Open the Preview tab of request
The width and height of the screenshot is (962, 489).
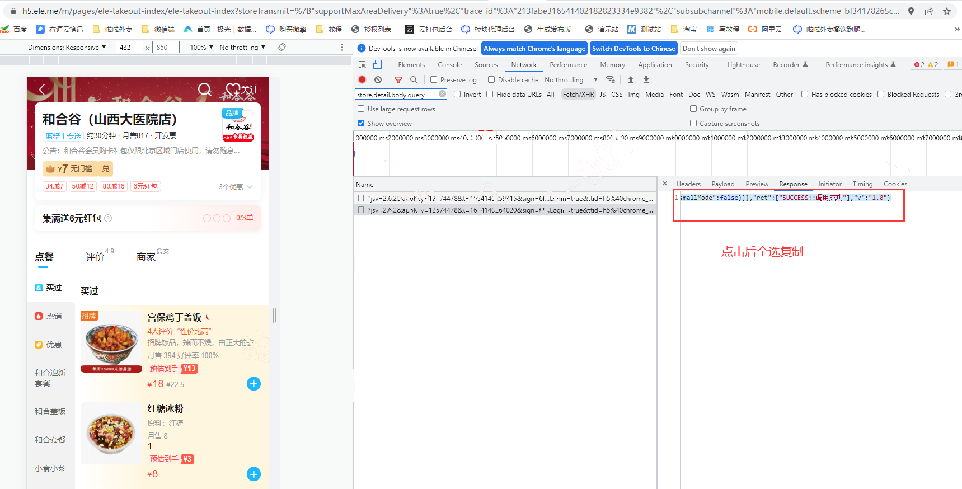tap(757, 184)
